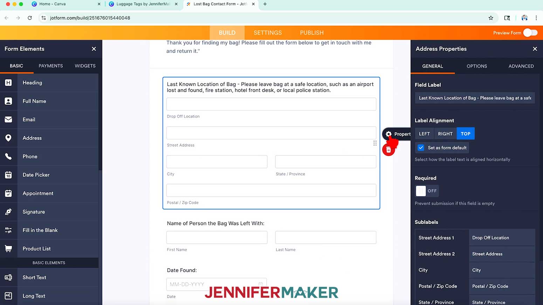The height and width of the screenshot is (305, 543).
Task: Click the First Name form field
Action: coord(217,237)
